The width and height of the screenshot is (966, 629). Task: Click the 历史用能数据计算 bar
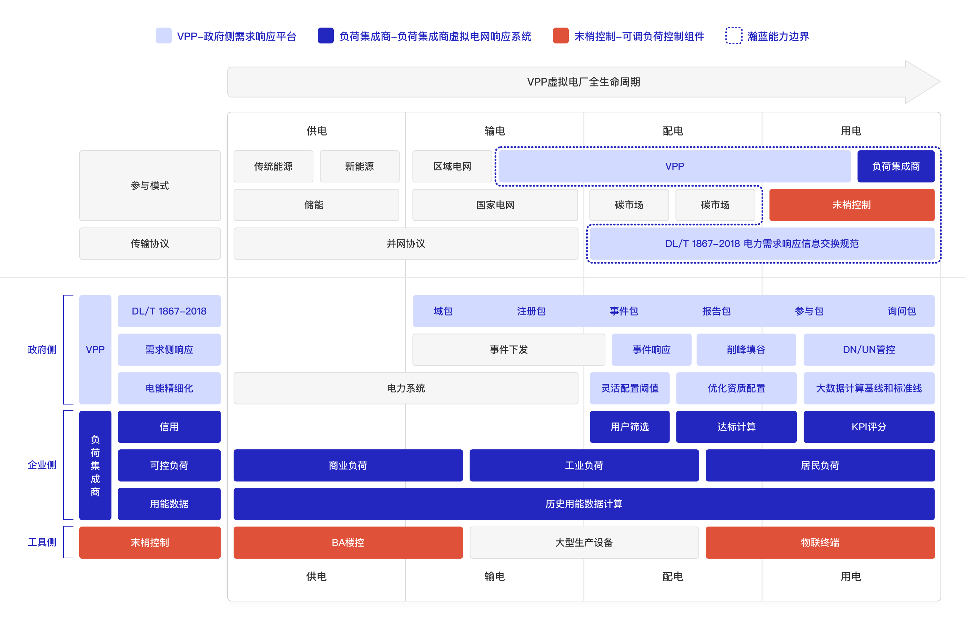(x=584, y=504)
